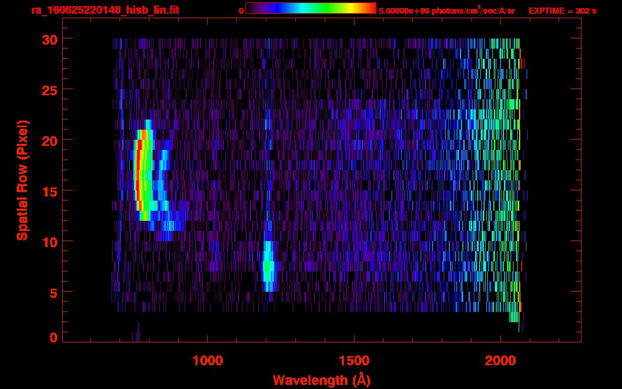
Task: Click the ra_160625220148_hisb_lin.fit file title
Action: coord(105,10)
